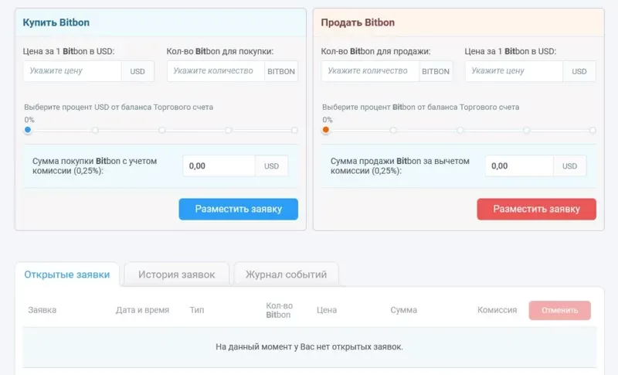Click the sell quantity input field
The width and height of the screenshot is (618, 375).
(x=370, y=71)
